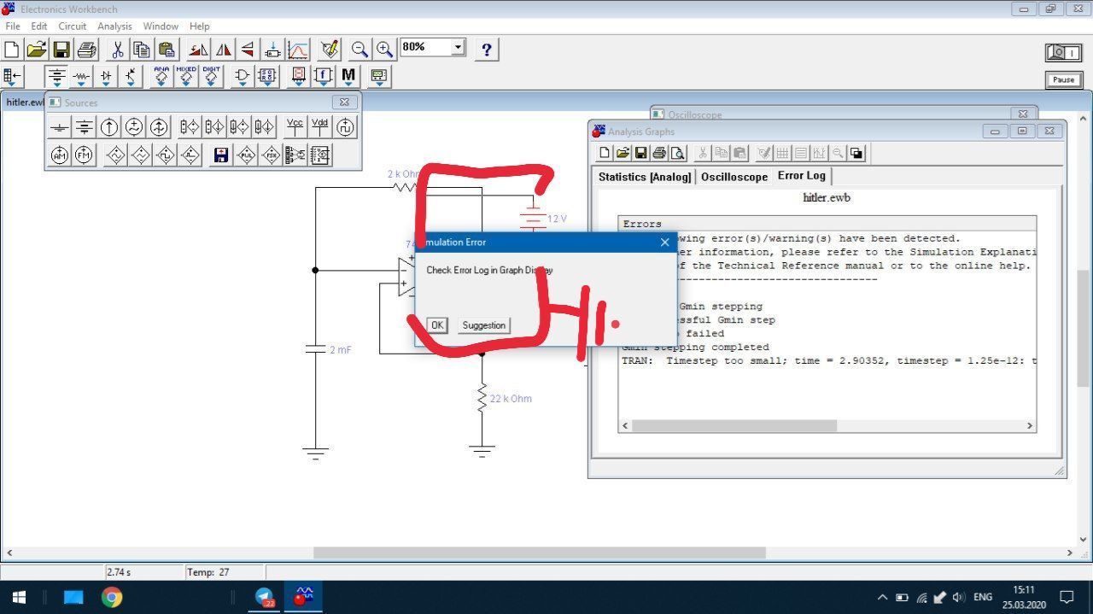Pick the AC voltage source
1093x614 pixels.
pyautogui.click(x=134, y=127)
